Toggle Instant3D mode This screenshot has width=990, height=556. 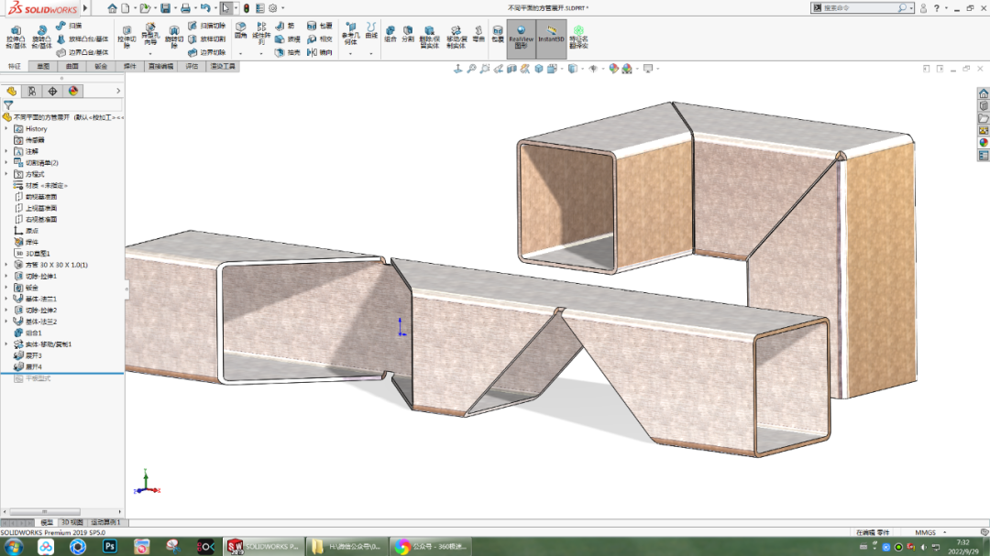pyautogui.click(x=549, y=38)
